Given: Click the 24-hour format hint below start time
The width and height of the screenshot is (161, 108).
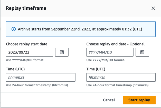Looking at the screenshot, I should (37, 85).
